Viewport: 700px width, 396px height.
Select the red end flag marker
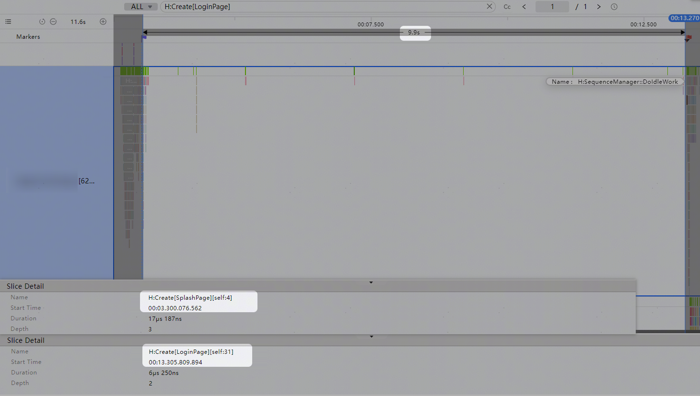688,38
